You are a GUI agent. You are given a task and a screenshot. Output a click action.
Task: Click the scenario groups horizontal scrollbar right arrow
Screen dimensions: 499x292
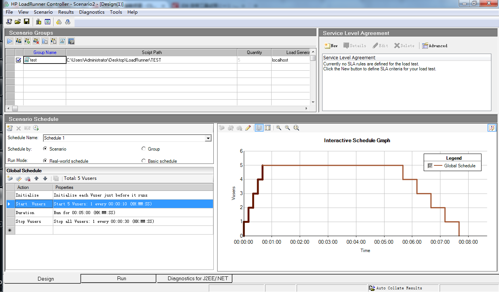pyautogui.click(x=307, y=109)
